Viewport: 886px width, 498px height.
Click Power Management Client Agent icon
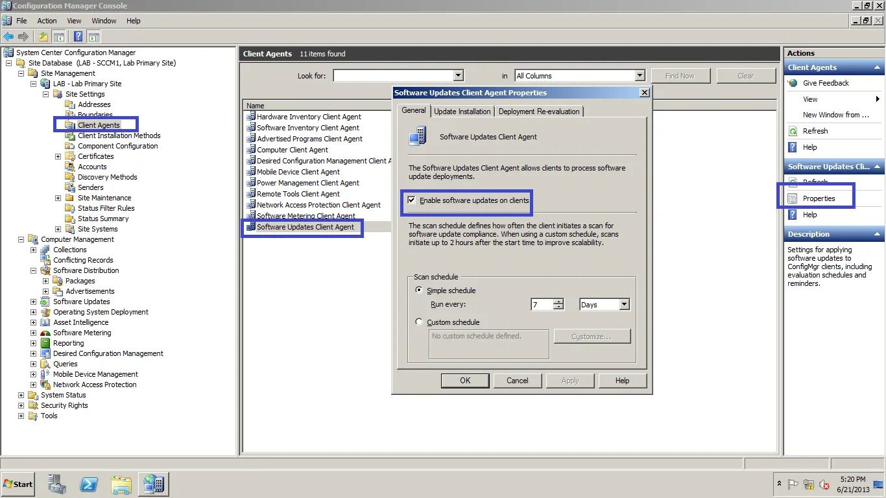[251, 183]
